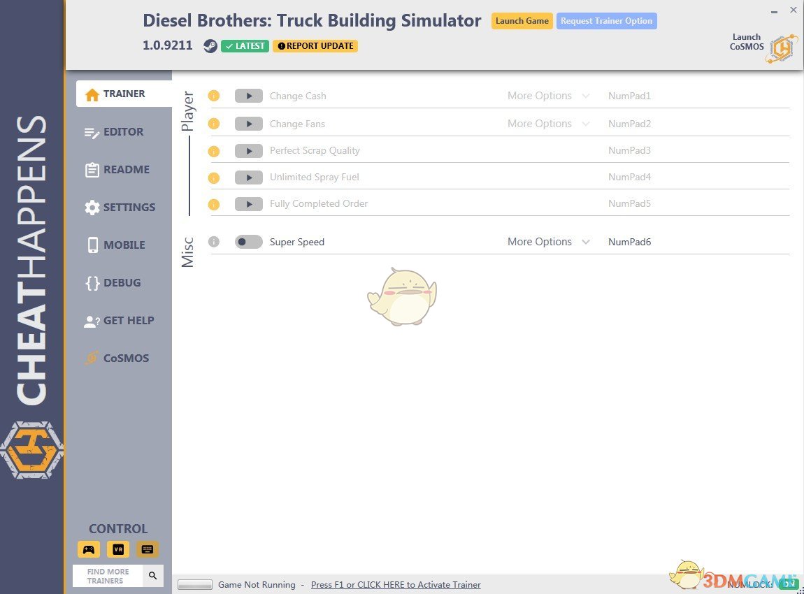This screenshot has width=804, height=594.
Task: Activate the Unlimited Spray Fuel button
Action: (248, 177)
